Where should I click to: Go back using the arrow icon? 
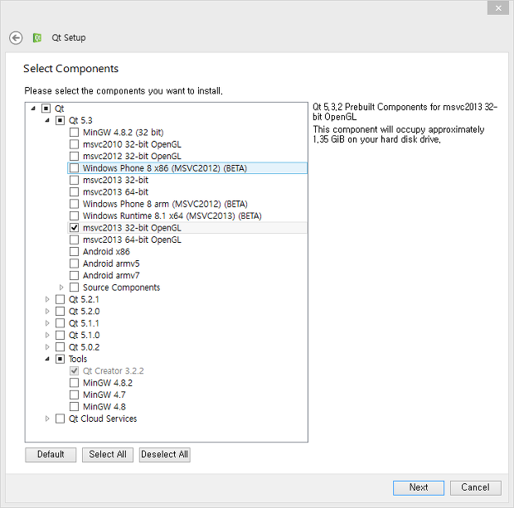(16, 38)
